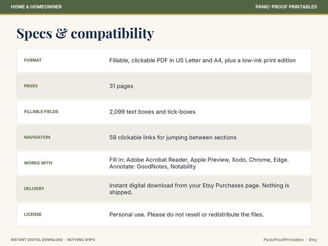328x246 pixels.
Task: Click the 'Personal use' license text
Action: coord(186,215)
